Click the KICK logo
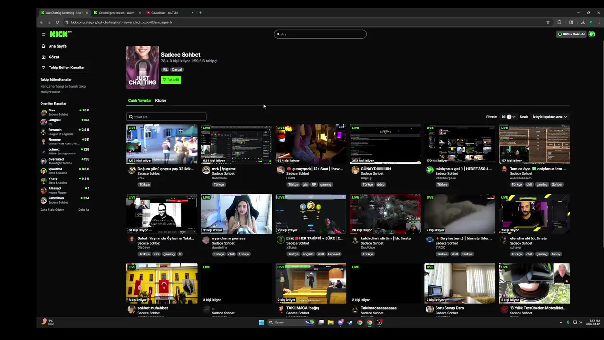 click(x=60, y=34)
